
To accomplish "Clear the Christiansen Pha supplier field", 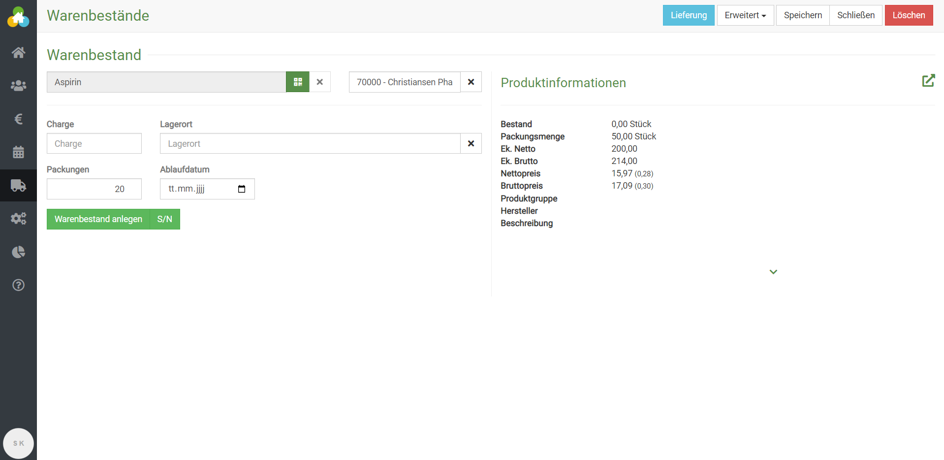I will click(x=471, y=82).
